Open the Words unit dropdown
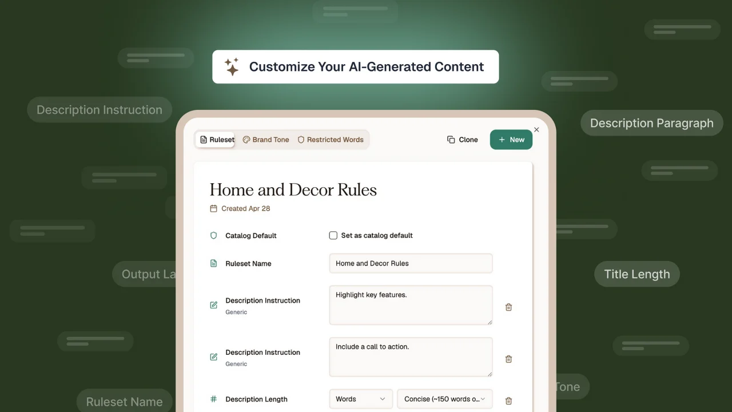732x412 pixels. pos(361,399)
